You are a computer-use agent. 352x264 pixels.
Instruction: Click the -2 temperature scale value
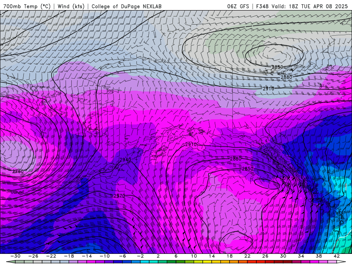pyautogui.click(x=140, y=256)
